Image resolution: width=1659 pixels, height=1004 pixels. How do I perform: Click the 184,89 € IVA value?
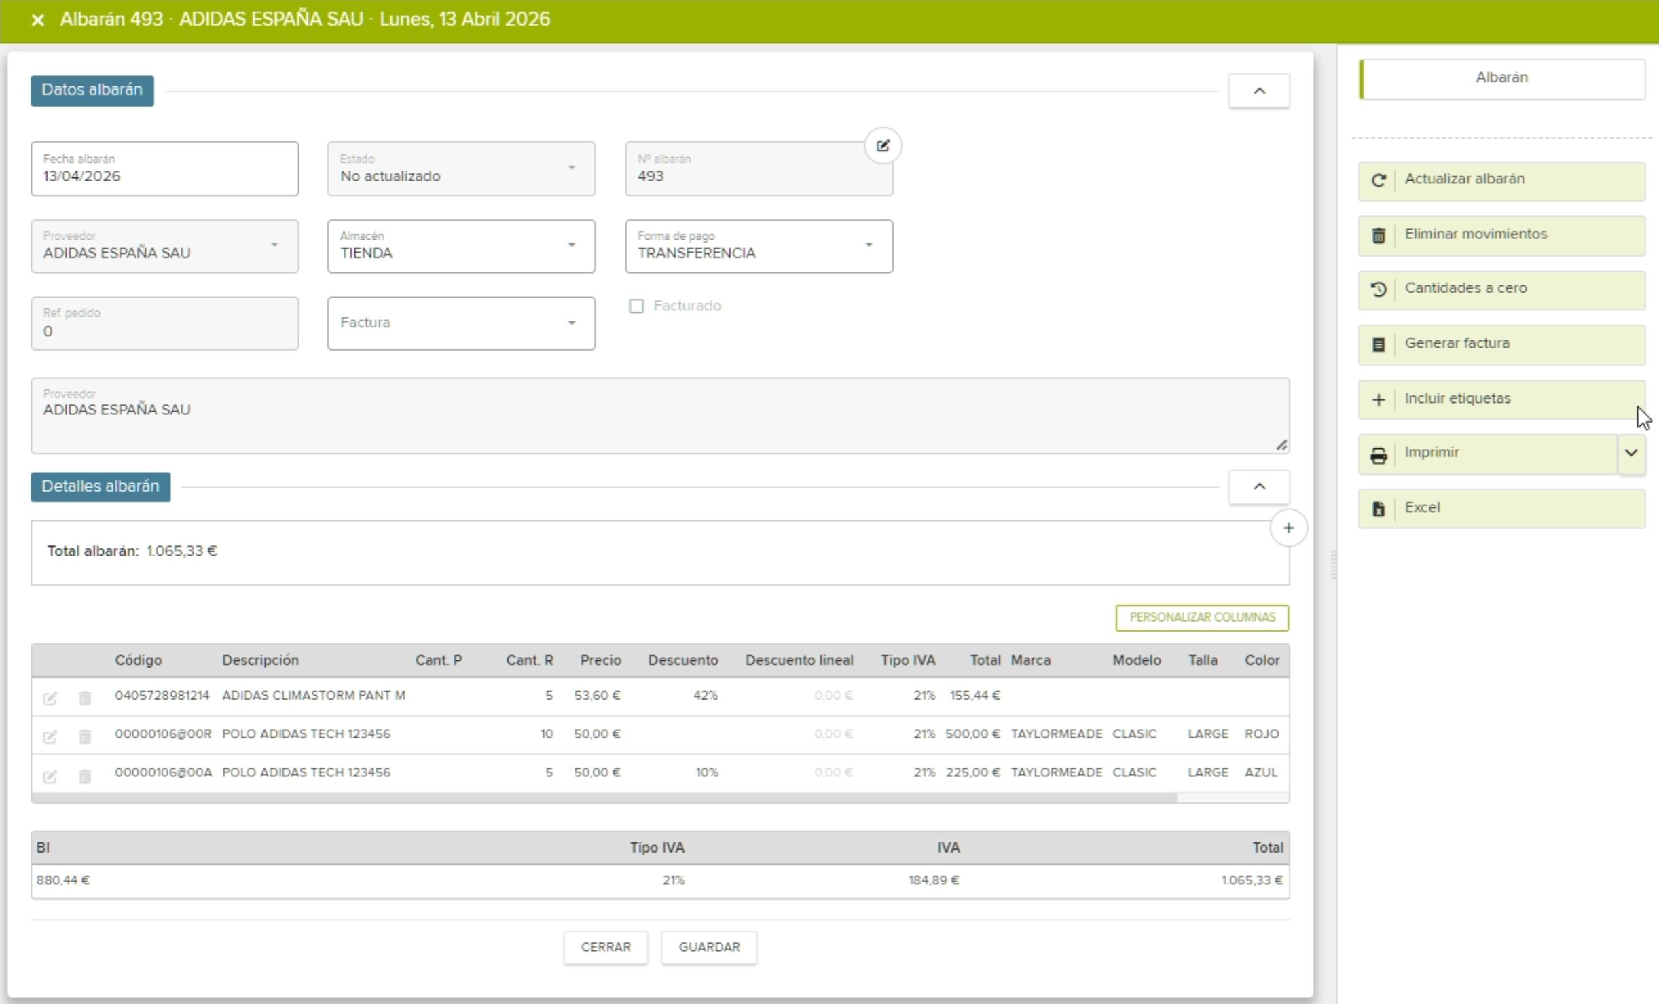934,880
